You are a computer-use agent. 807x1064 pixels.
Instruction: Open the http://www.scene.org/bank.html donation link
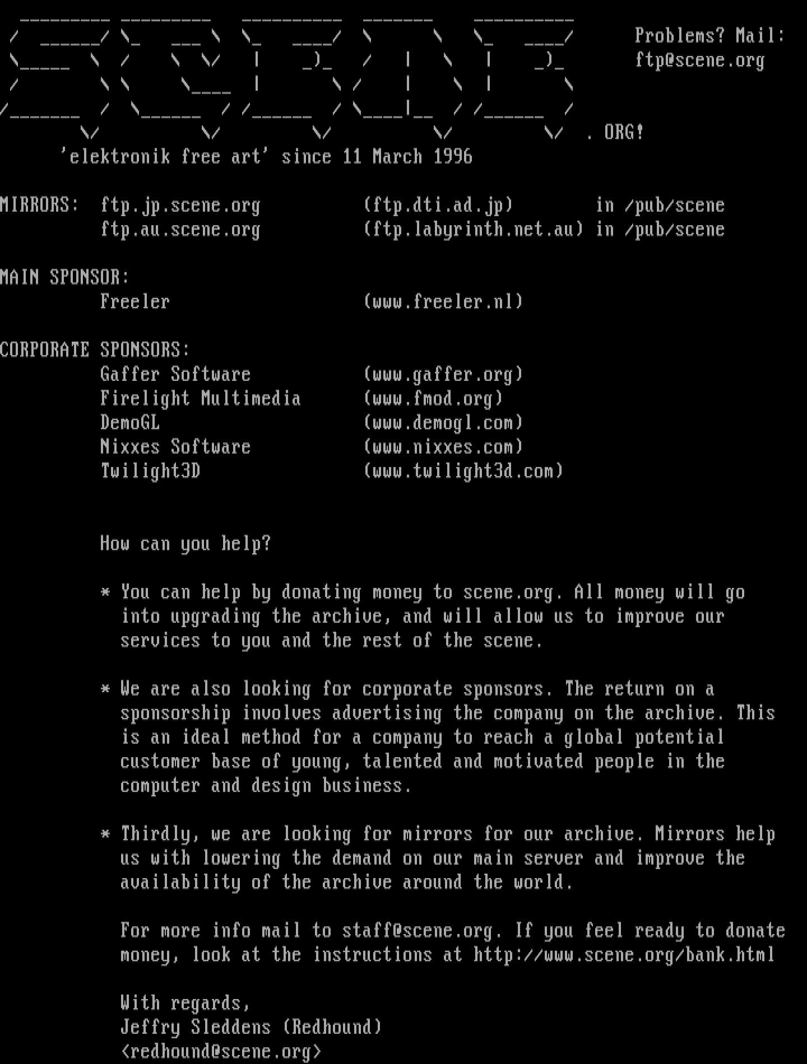click(624, 955)
